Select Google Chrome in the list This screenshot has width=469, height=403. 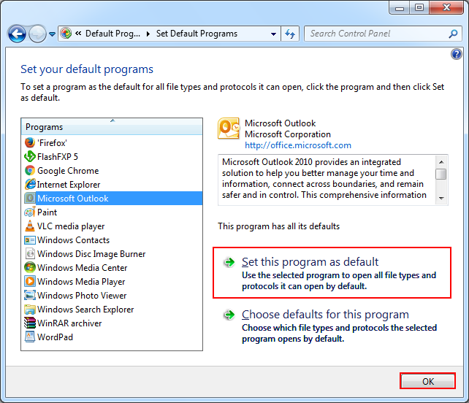[112, 170]
